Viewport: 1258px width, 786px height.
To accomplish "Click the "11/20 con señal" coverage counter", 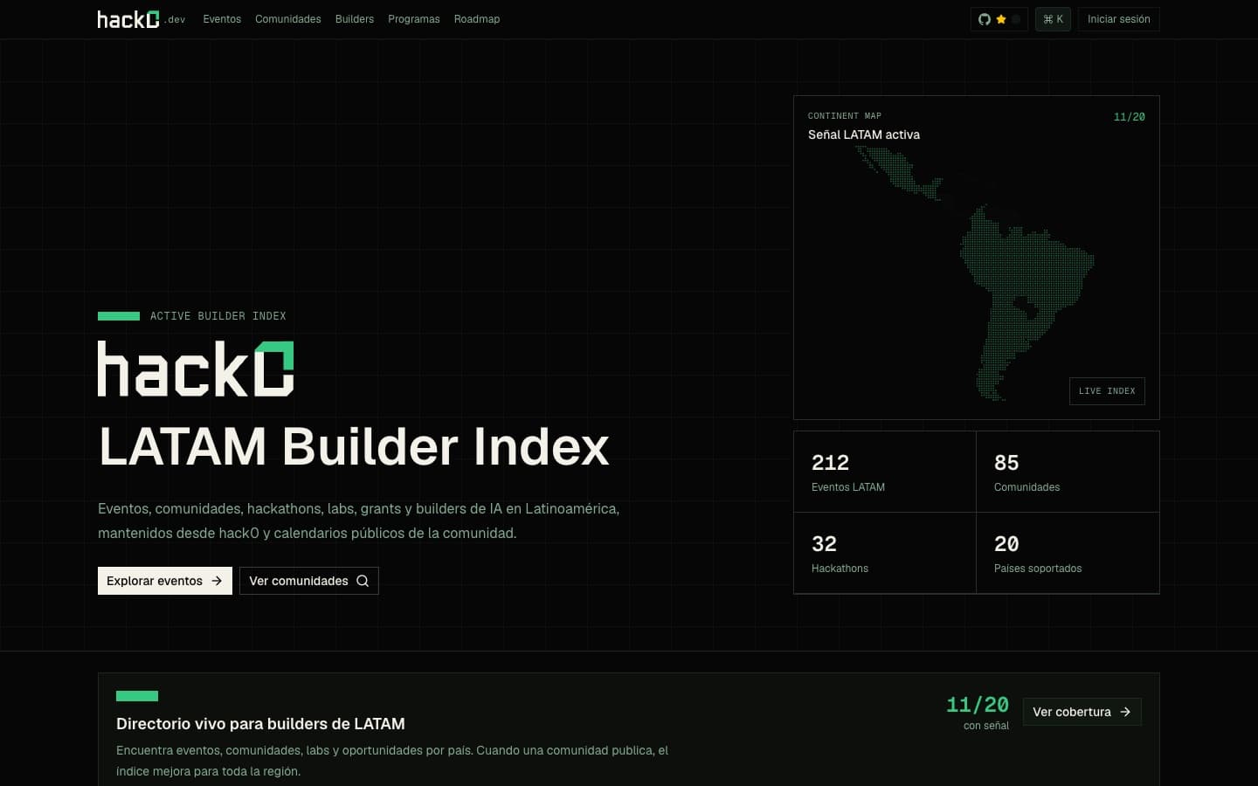I will [x=978, y=713].
